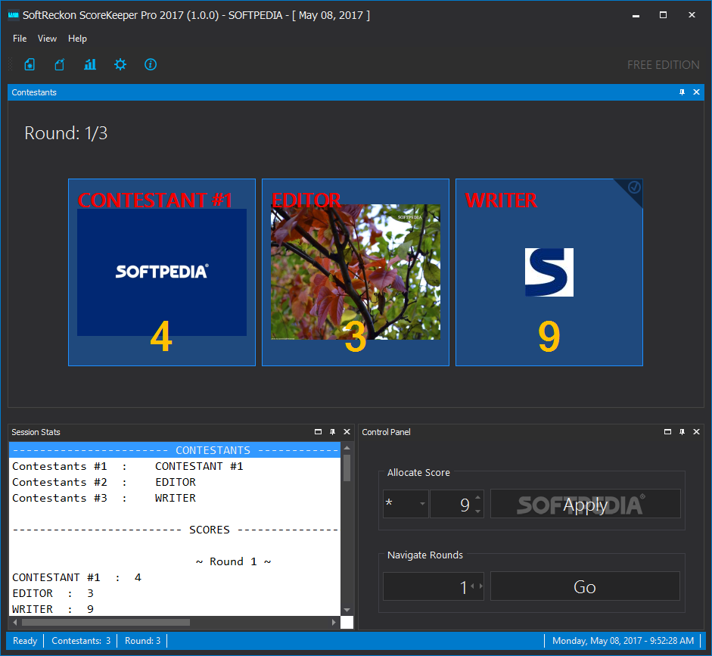Select the EDITOR contestant card
712x656 pixels.
tap(356, 272)
